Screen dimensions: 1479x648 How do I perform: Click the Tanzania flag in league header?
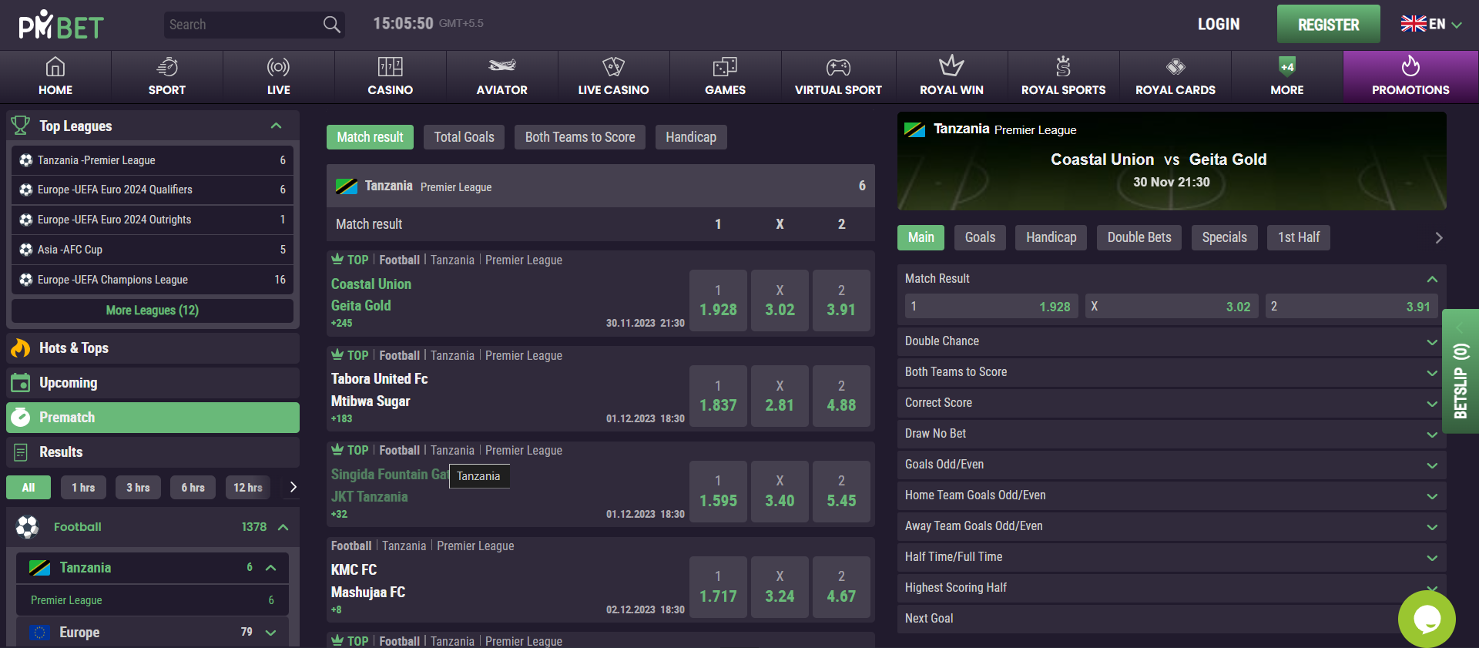(347, 186)
